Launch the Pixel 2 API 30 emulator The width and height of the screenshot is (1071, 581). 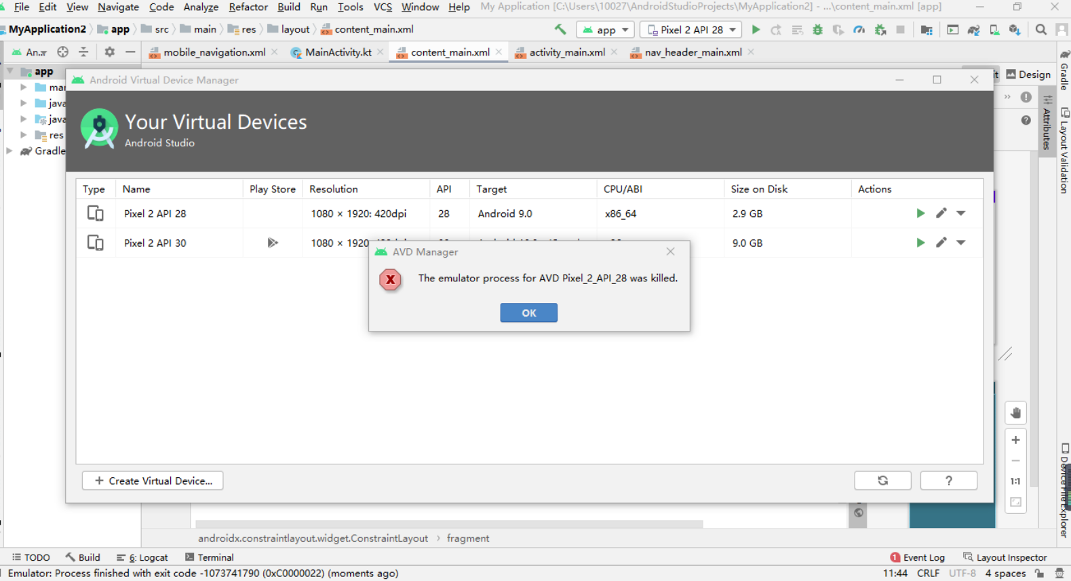tap(920, 243)
